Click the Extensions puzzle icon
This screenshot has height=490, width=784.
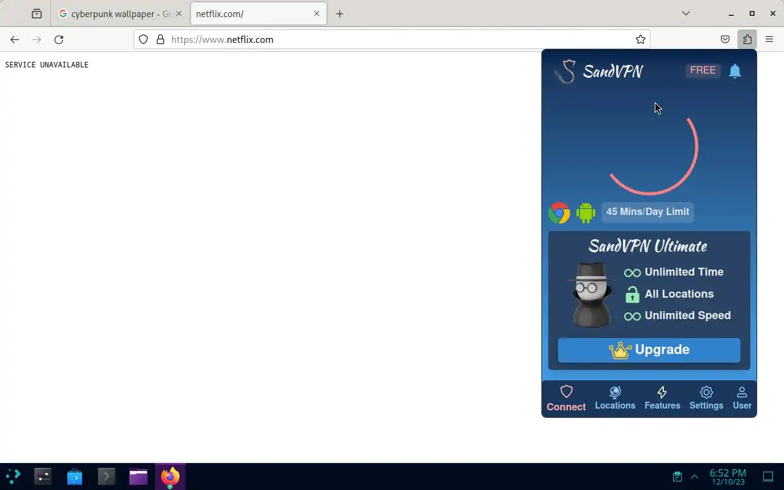point(747,39)
